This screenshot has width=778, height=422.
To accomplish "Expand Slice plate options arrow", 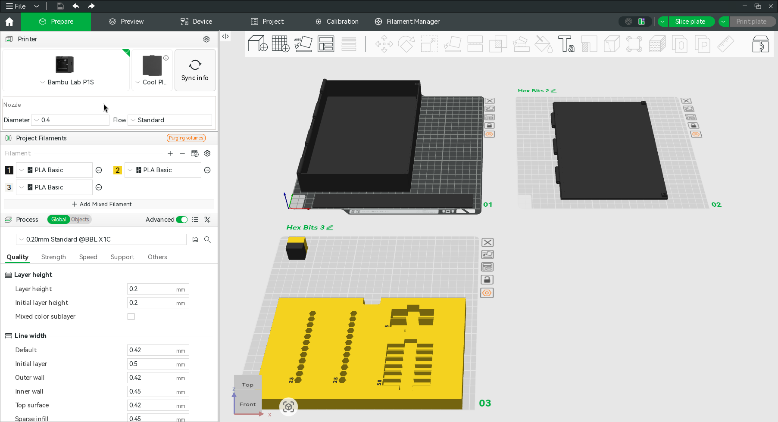I will 663,22.
